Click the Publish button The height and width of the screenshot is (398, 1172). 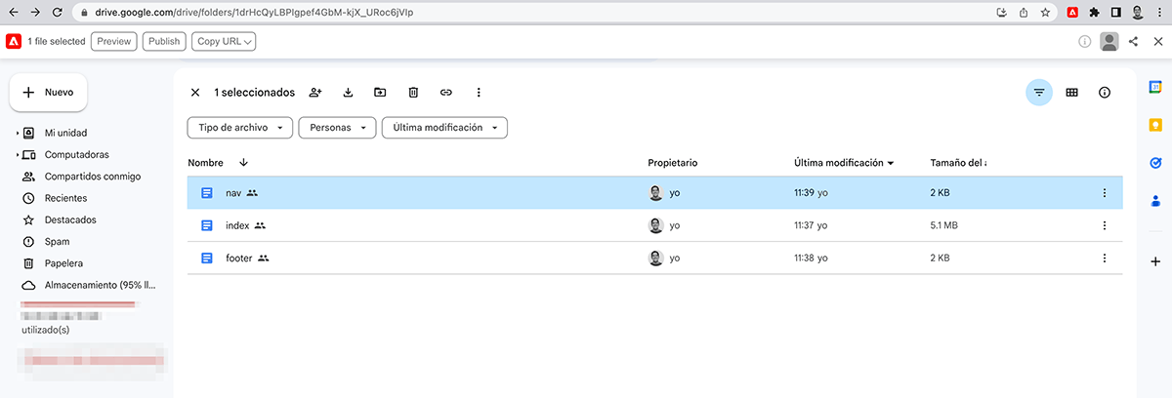point(164,41)
